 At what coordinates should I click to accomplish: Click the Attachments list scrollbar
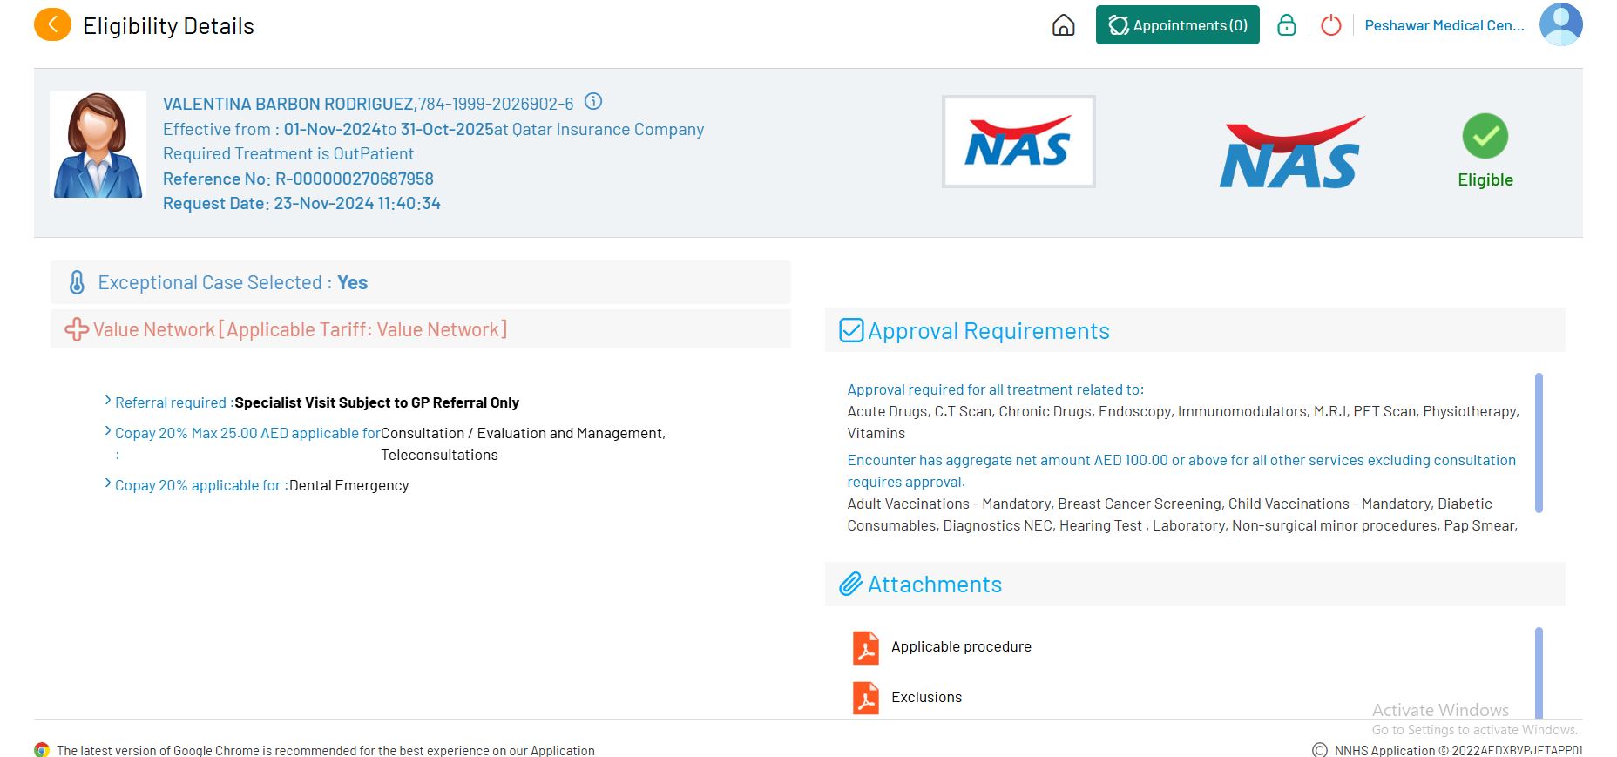[x=1539, y=673]
